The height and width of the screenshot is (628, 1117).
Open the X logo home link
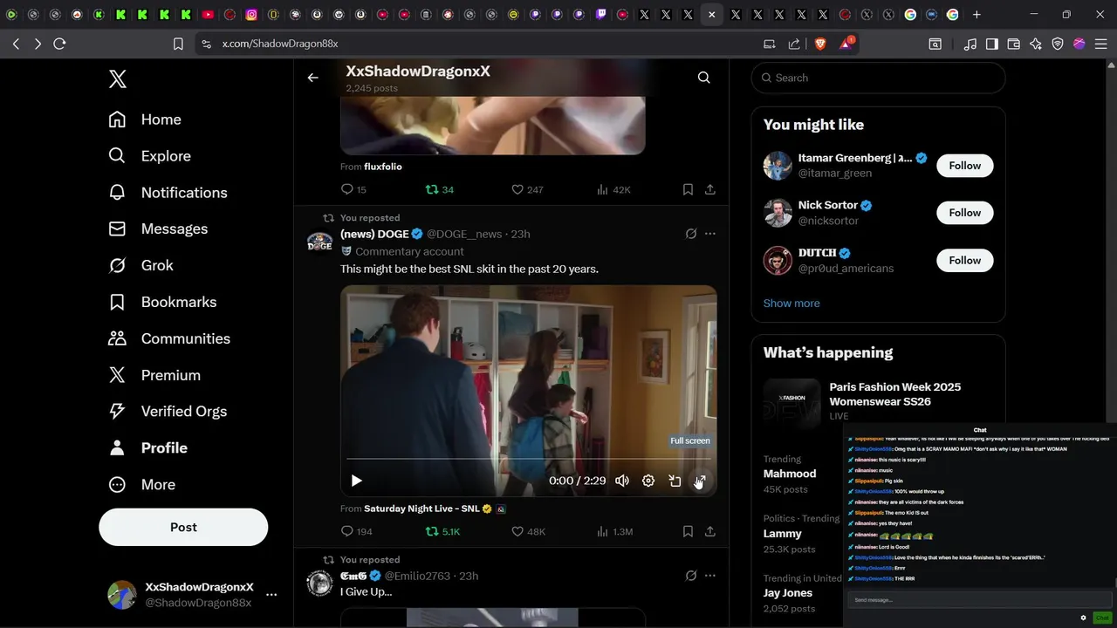(118, 79)
